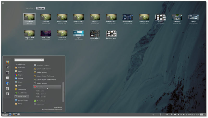Launch System Monitor from the applications list
208x118 pixels.
41,72
